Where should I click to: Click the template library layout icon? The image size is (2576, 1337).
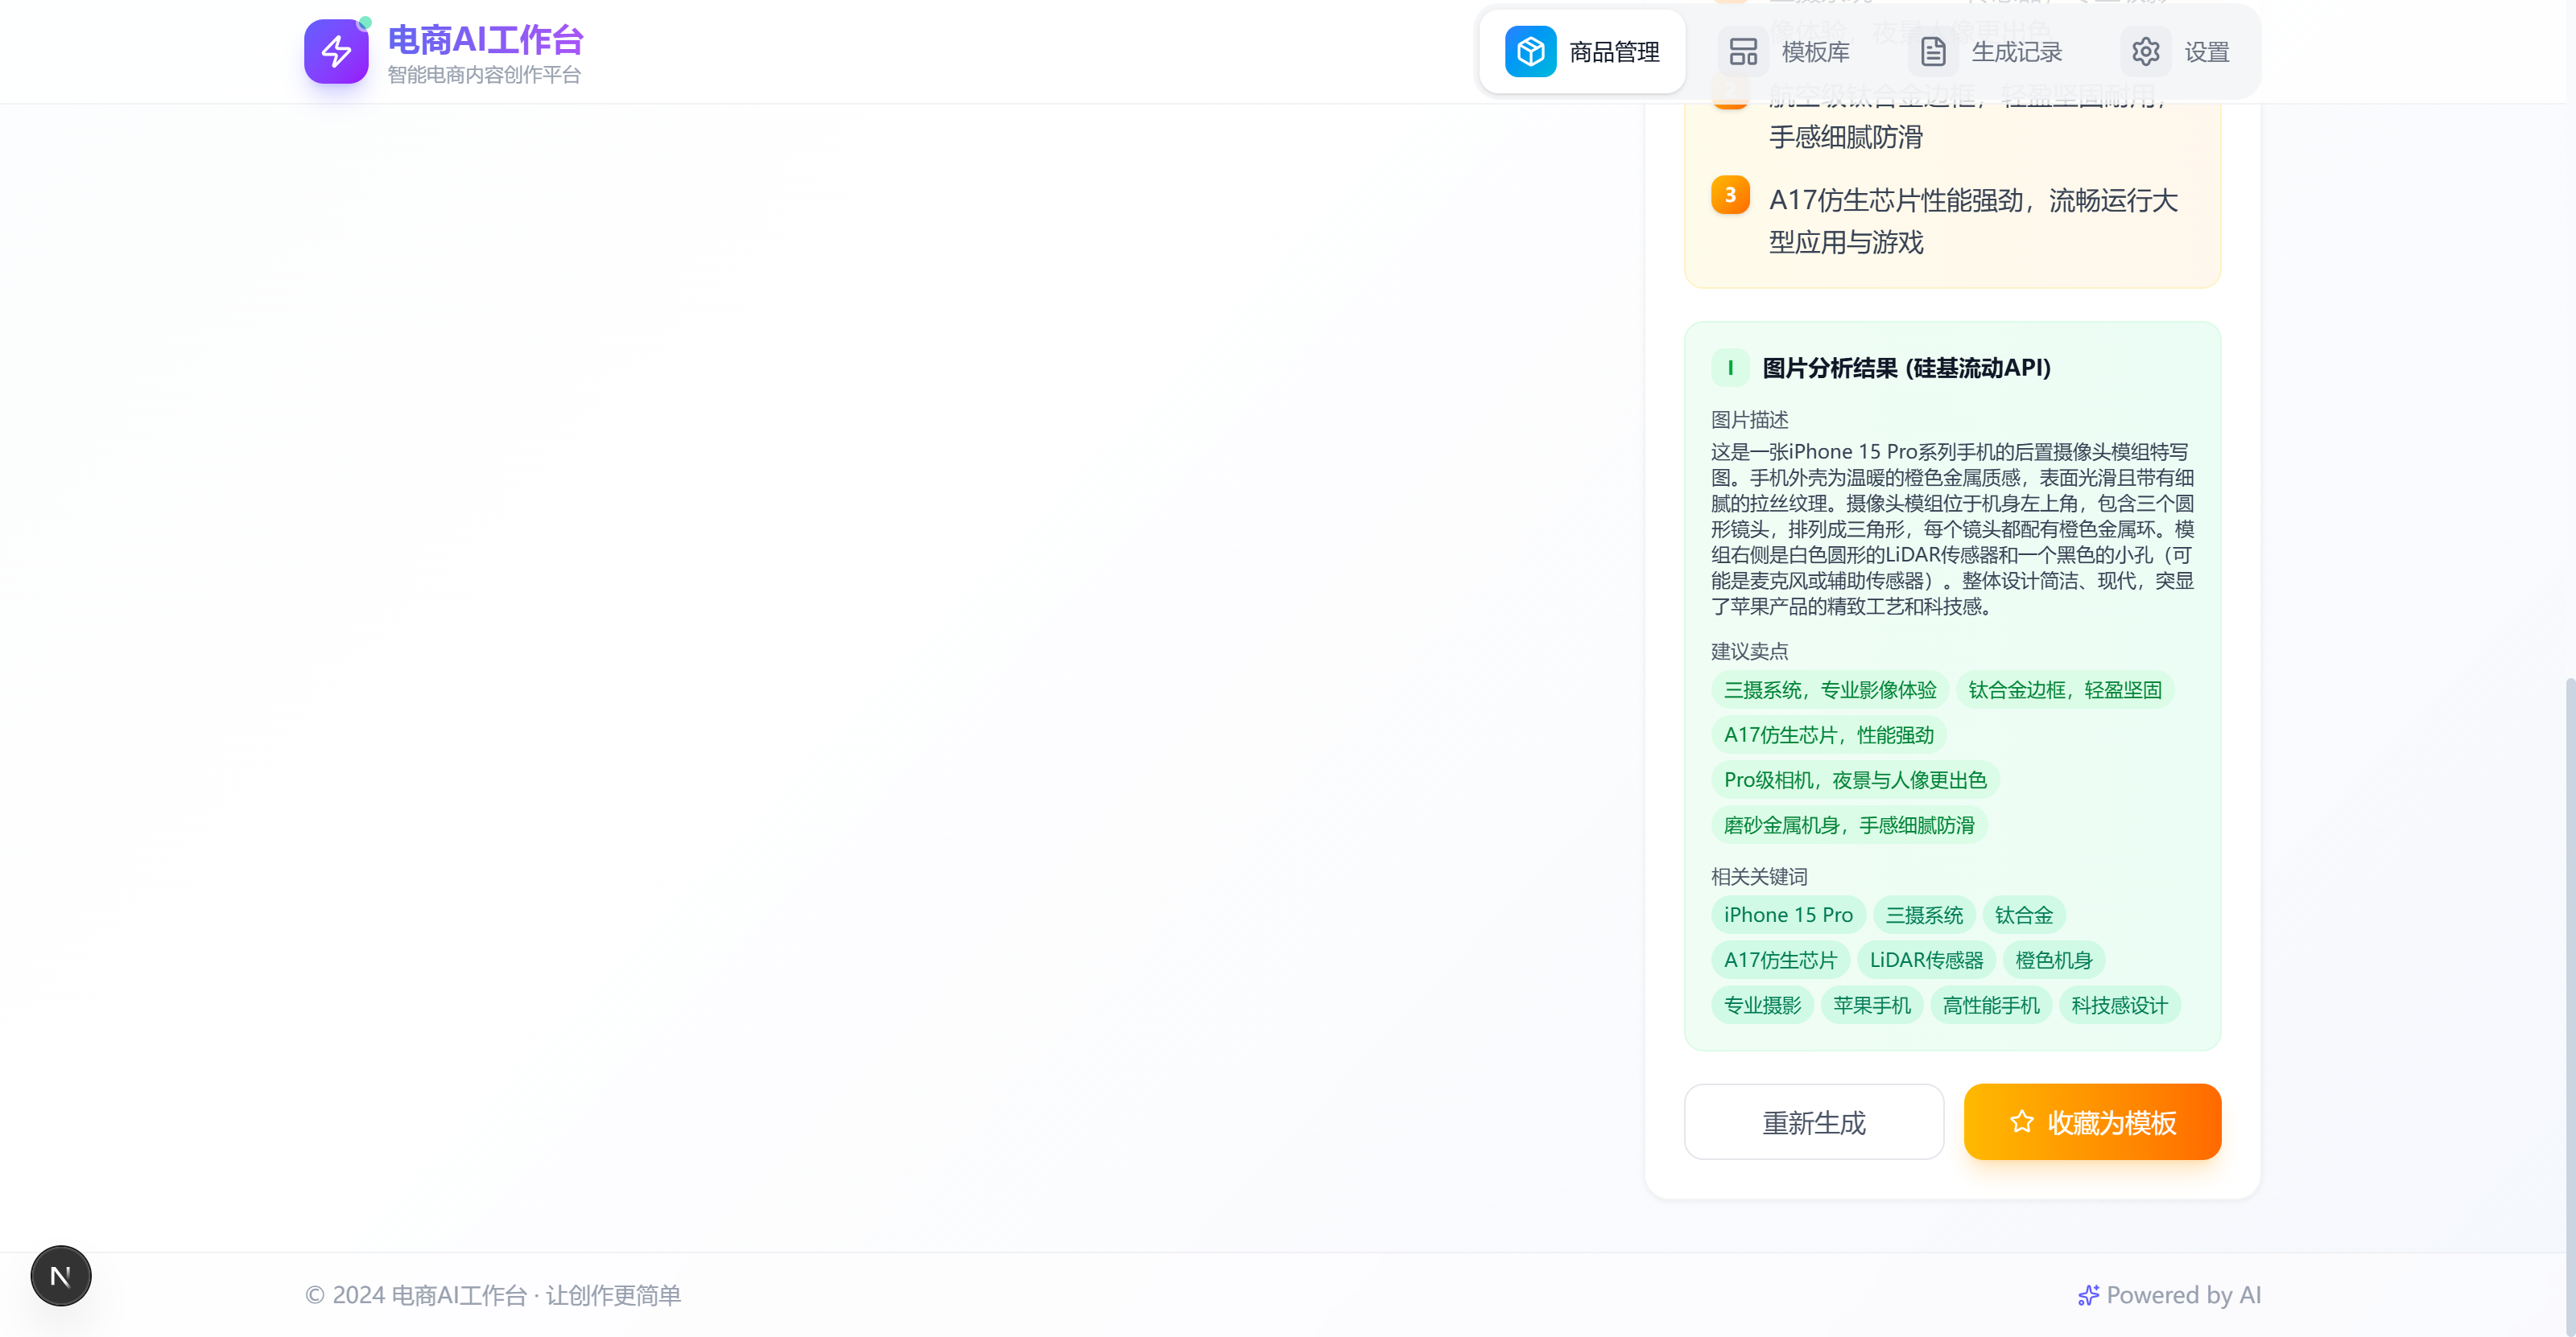click(1743, 52)
